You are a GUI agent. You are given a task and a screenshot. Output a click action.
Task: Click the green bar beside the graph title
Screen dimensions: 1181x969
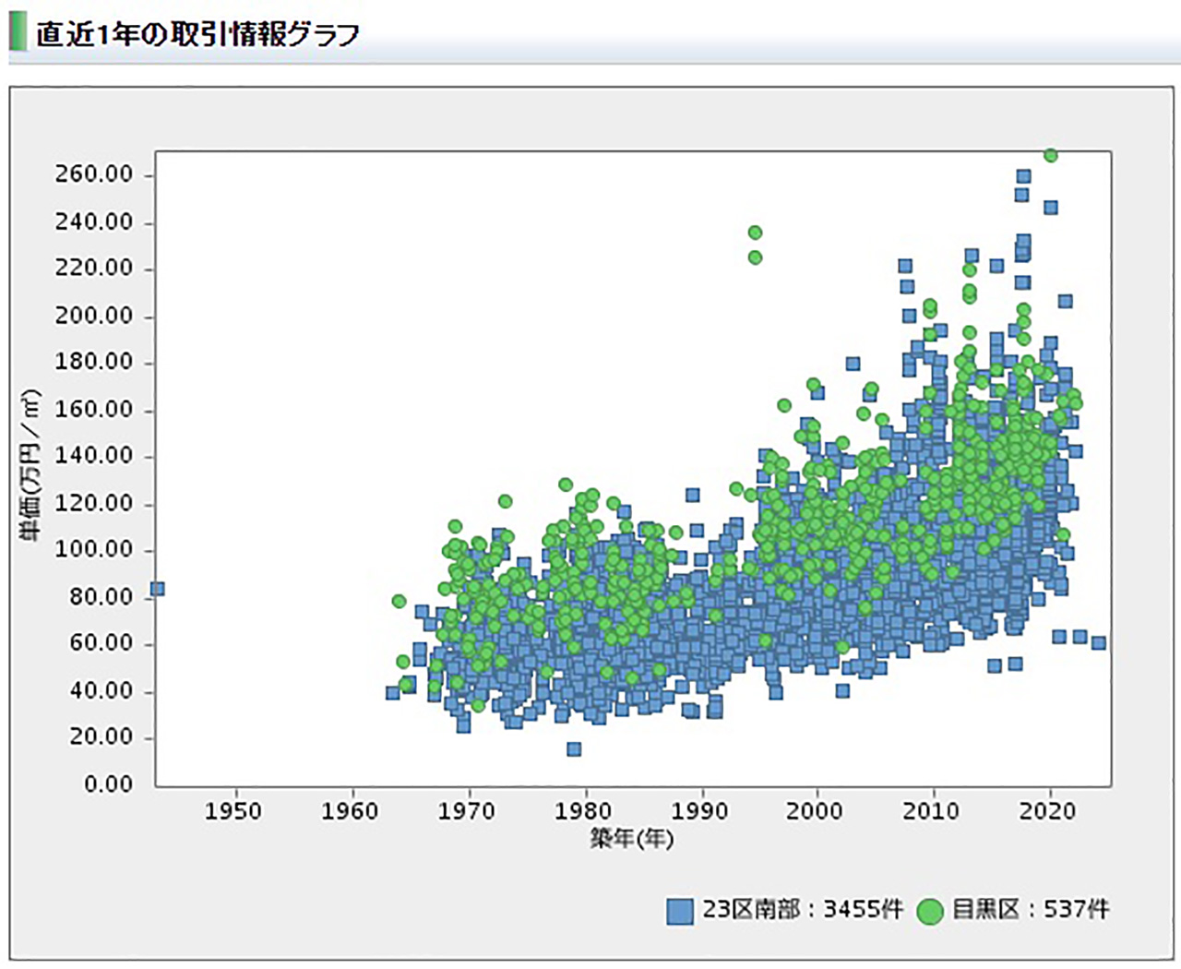tap(18, 32)
